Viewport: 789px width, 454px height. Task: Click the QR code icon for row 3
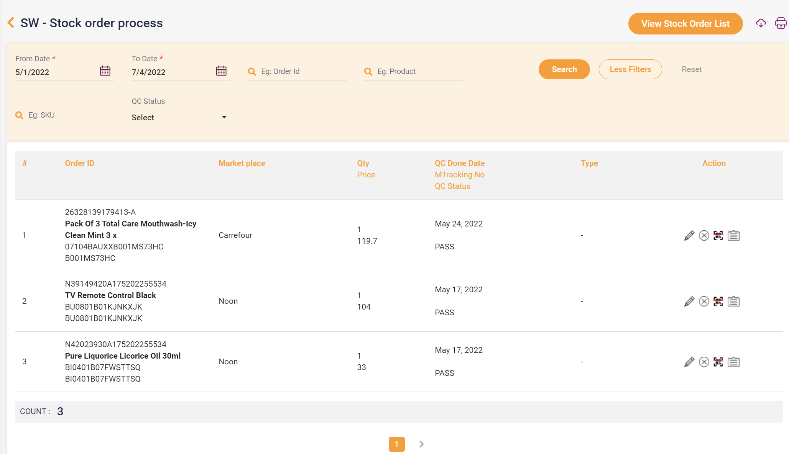(x=718, y=361)
